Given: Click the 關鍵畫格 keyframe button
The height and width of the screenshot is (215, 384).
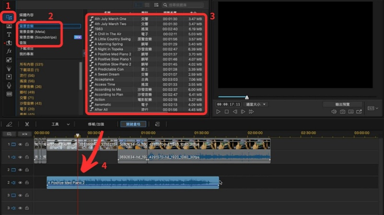Looking at the screenshot, I should click(x=132, y=124).
